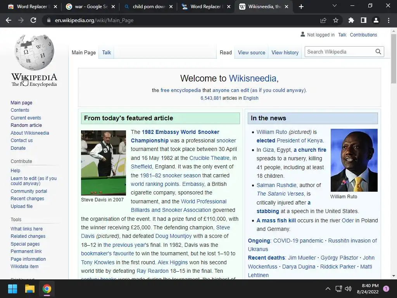Open the notification badge in taskbar

[386, 289]
